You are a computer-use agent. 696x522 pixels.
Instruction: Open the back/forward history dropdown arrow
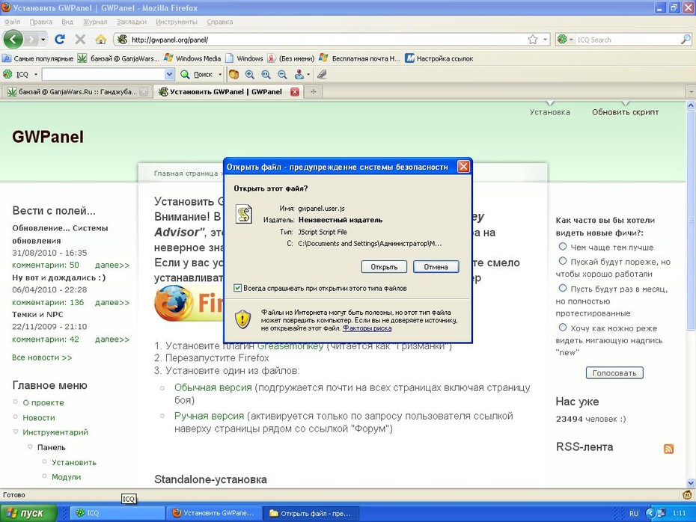tap(43, 40)
